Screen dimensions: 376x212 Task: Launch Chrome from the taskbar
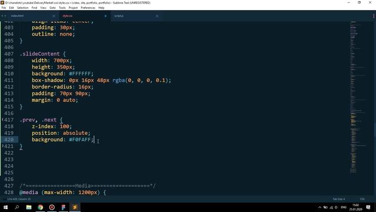41,207
